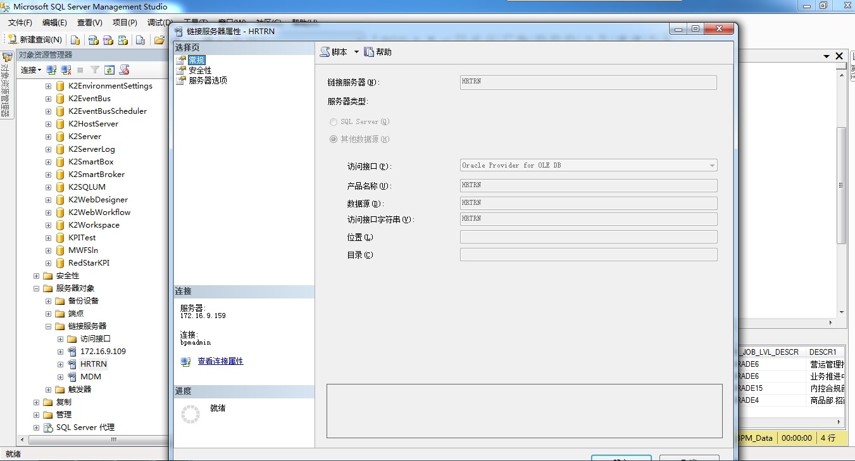
Task: Expand the 安全性 folder in tree
Action: point(36,276)
